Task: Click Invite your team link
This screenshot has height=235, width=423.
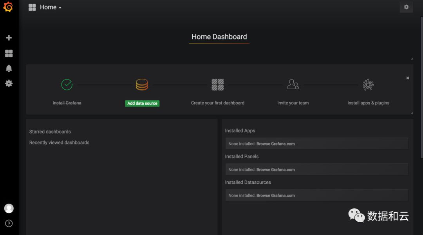Action: pyautogui.click(x=293, y=103)
